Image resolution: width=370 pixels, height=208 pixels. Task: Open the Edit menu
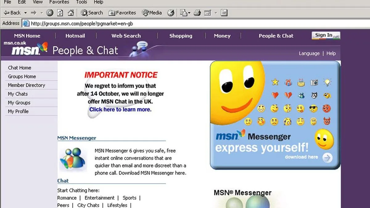(x=22, y=2)
